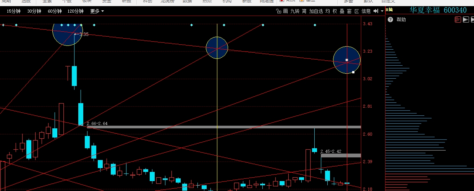
Task: Activate the 九转 indicator
Action: tap(295, 11)
